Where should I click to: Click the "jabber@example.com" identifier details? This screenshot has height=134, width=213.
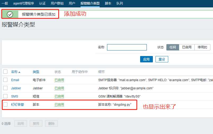[x=126, y=88]
